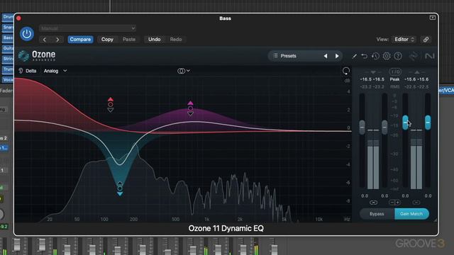Open the Analog filter mode dropdown
454x255 pixels.
coord(55,71)
